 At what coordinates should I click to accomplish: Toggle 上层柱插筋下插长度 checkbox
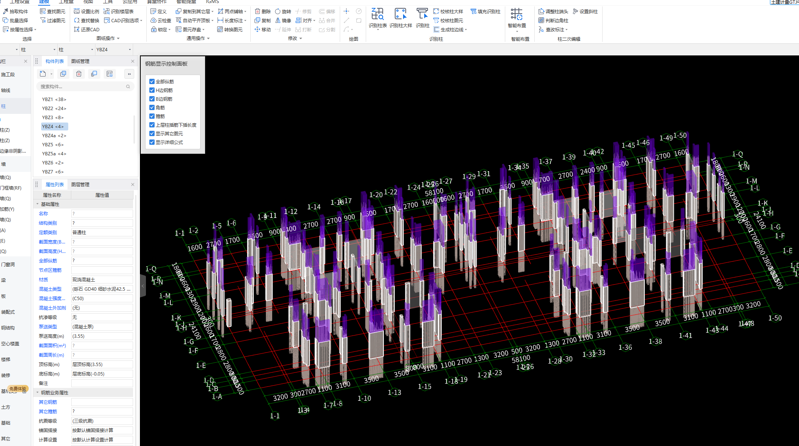(x=152, y=125)
